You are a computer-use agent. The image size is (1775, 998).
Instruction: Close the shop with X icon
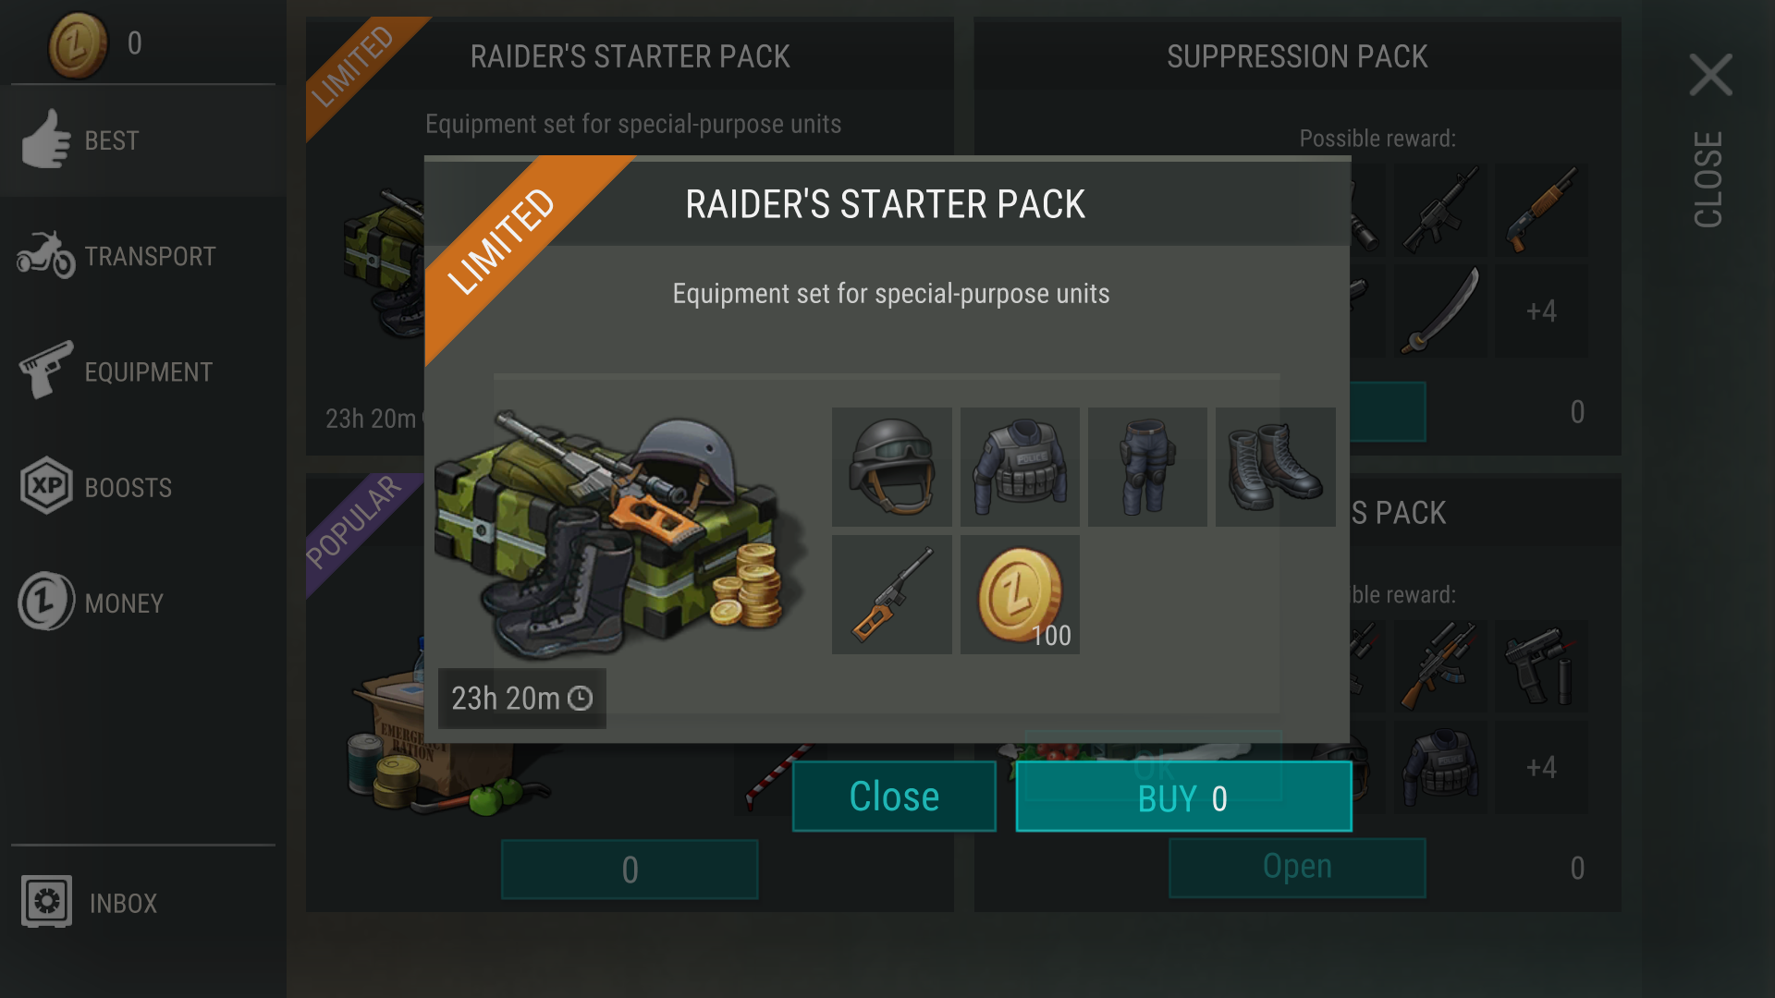coord(1710,75)
